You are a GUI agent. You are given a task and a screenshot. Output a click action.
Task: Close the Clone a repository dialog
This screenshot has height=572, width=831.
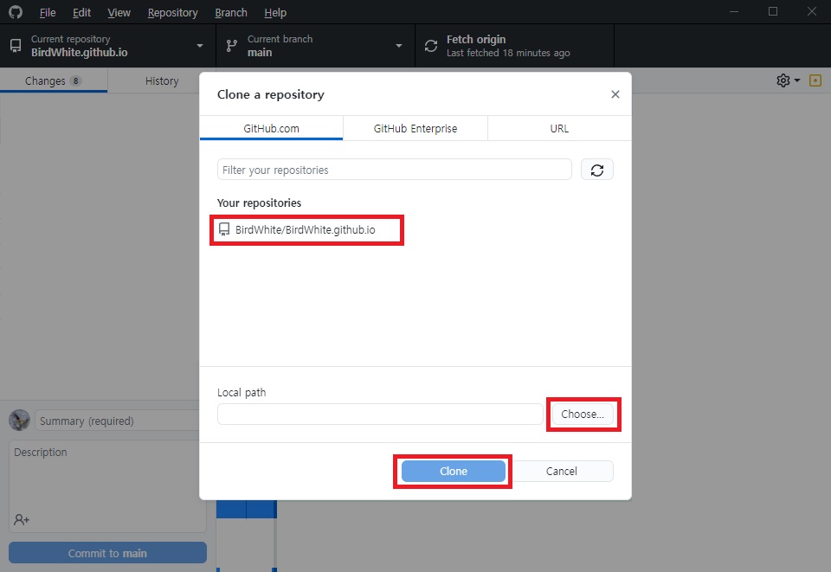[x=615, y=94]
